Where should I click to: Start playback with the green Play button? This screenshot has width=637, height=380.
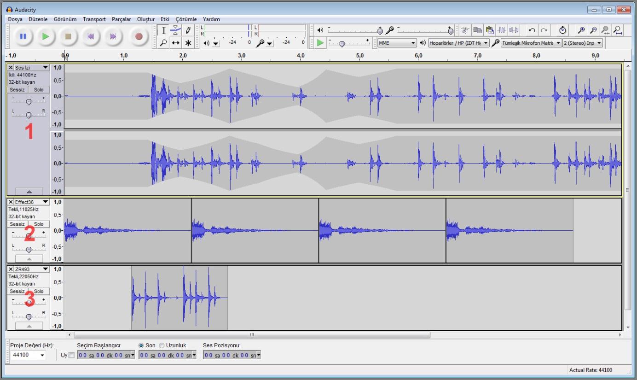45,36
